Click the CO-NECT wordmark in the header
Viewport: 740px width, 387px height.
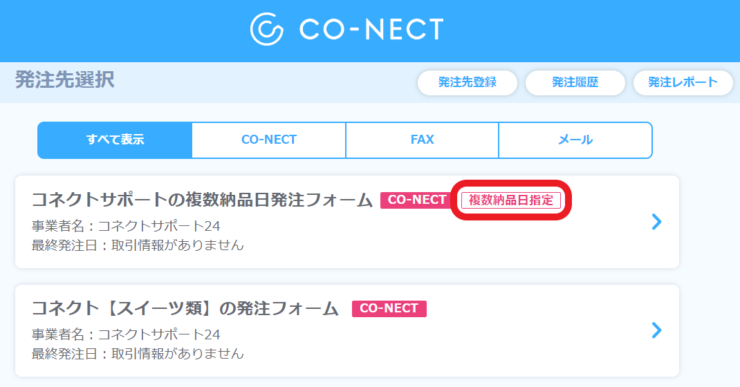(371, 29)
